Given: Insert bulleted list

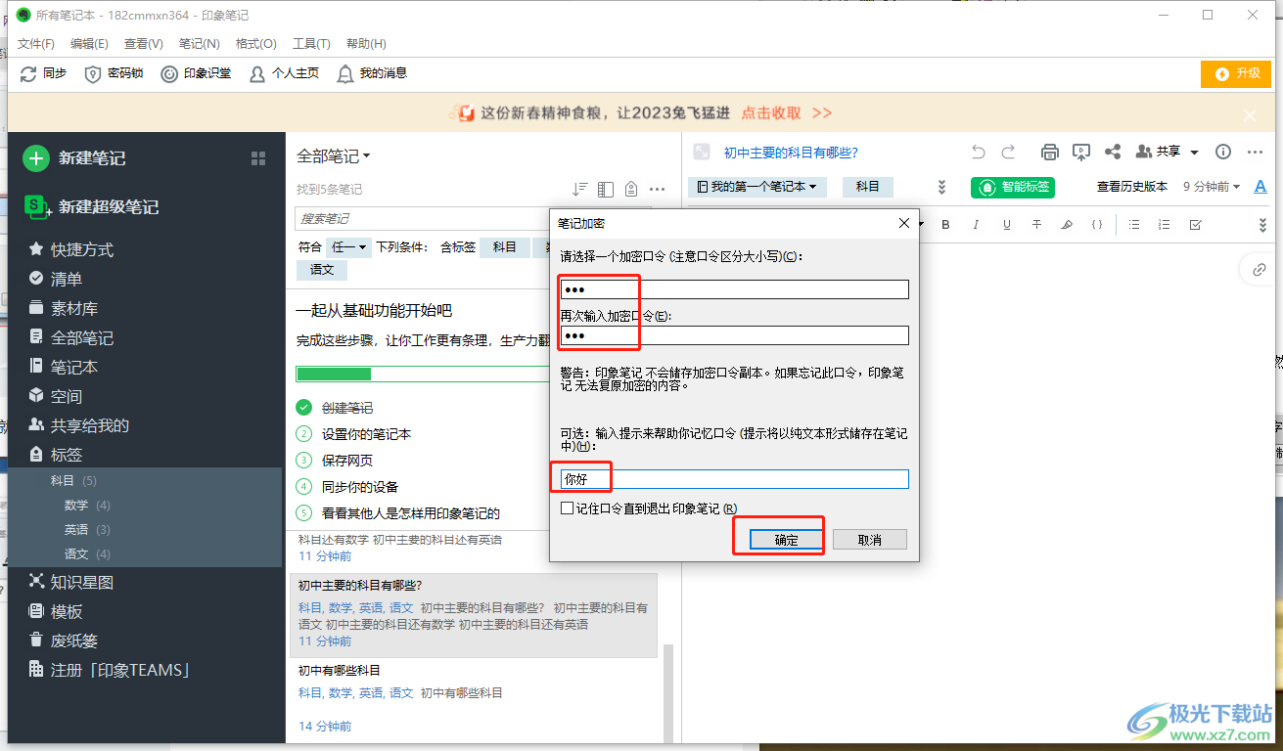Looking at the screenshot, I should (1134, 225).
